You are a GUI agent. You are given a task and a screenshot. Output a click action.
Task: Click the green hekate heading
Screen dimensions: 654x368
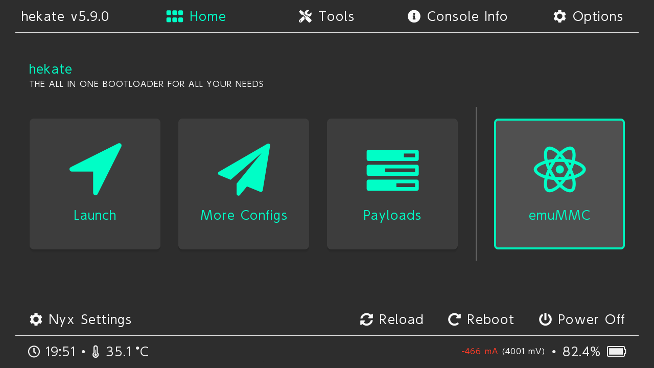click(x=51, y=69)
